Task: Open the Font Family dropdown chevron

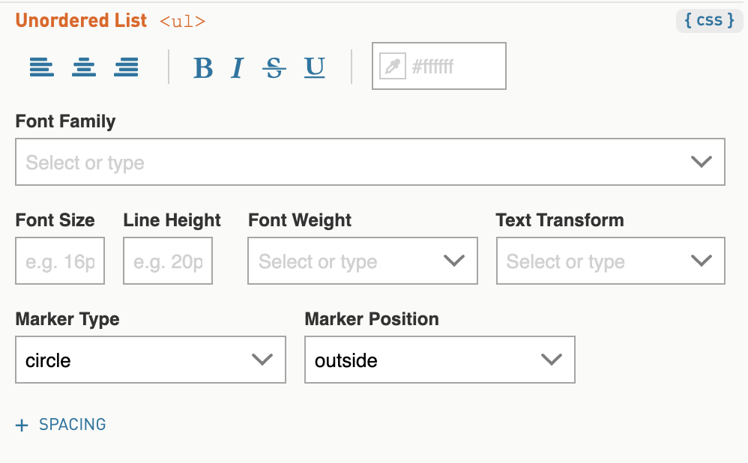Action: (702, 162)
